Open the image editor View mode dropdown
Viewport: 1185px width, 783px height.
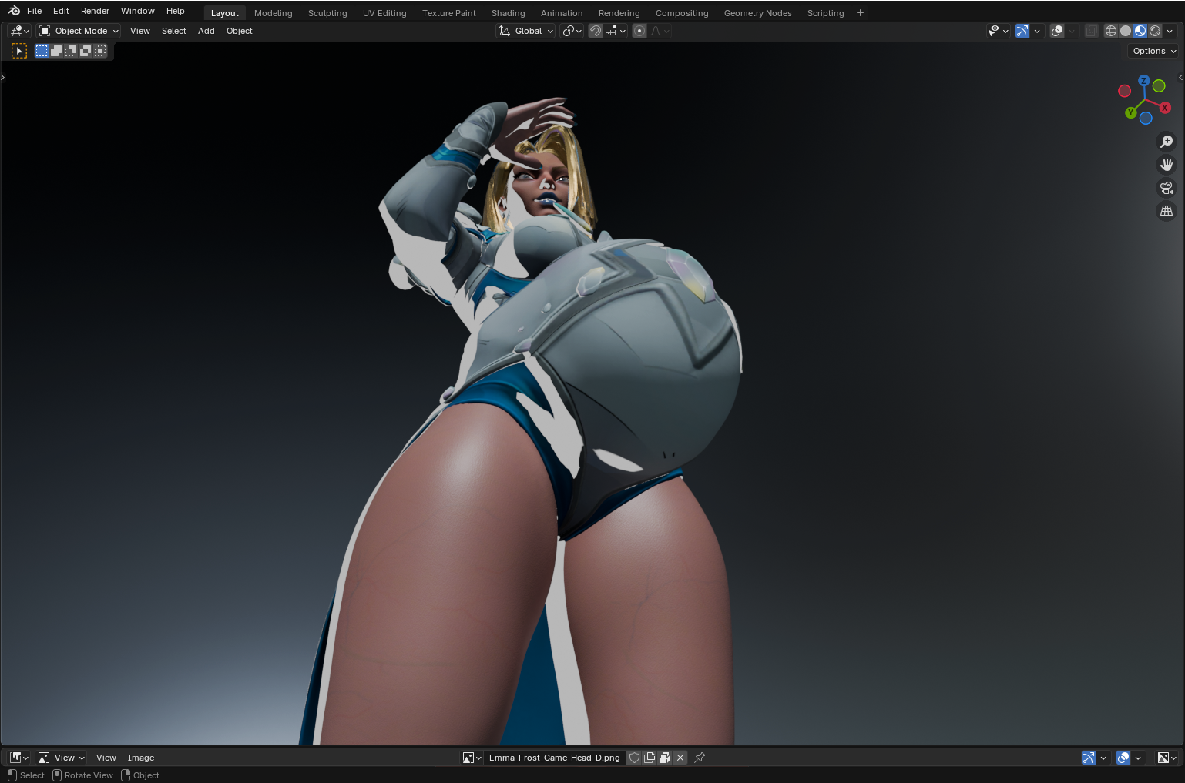62,758
